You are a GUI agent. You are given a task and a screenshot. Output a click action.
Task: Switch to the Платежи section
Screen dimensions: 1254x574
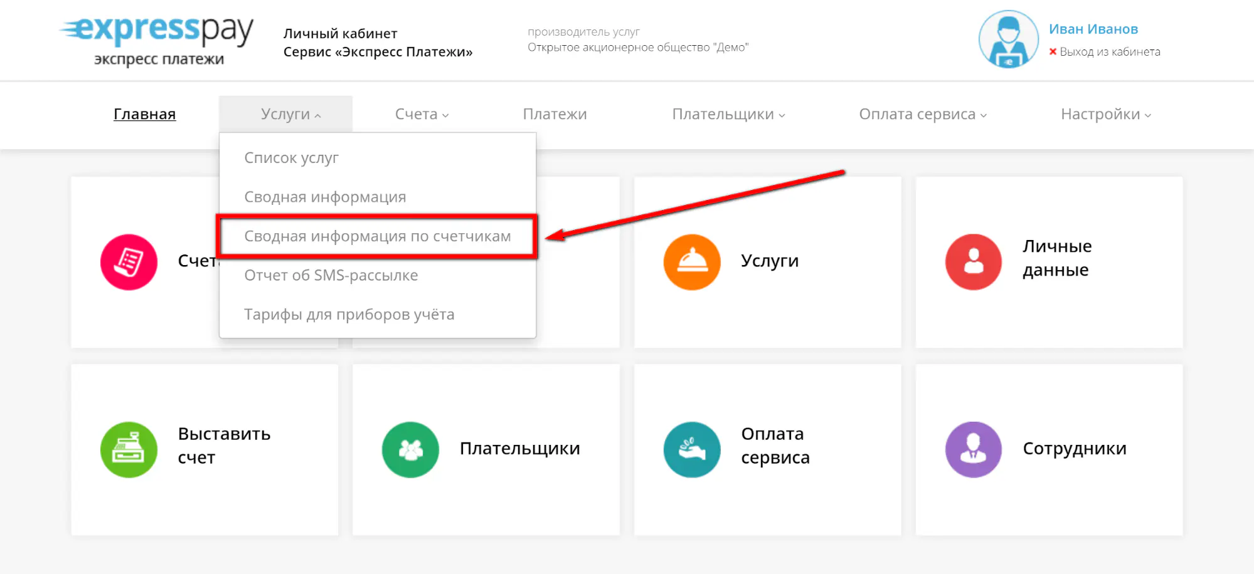point(554,113)
